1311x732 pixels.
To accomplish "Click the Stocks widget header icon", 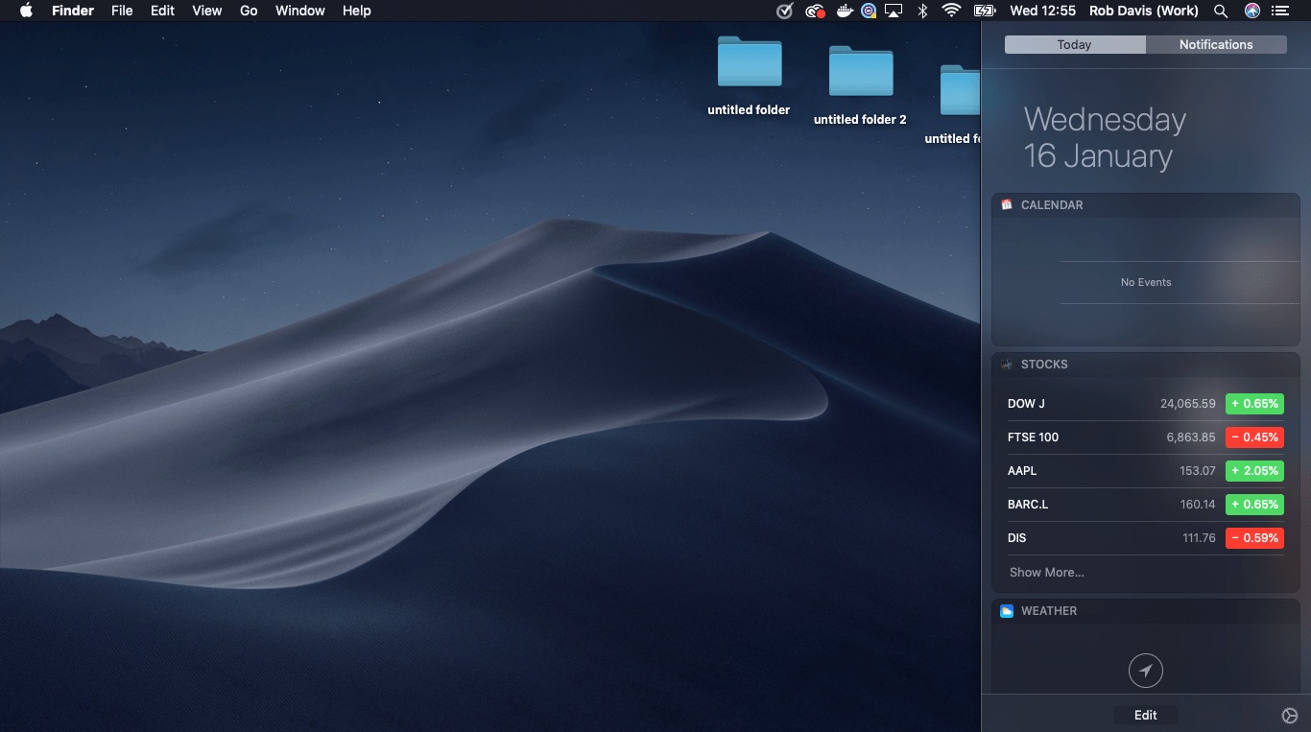I will [x=1006, y=365].
